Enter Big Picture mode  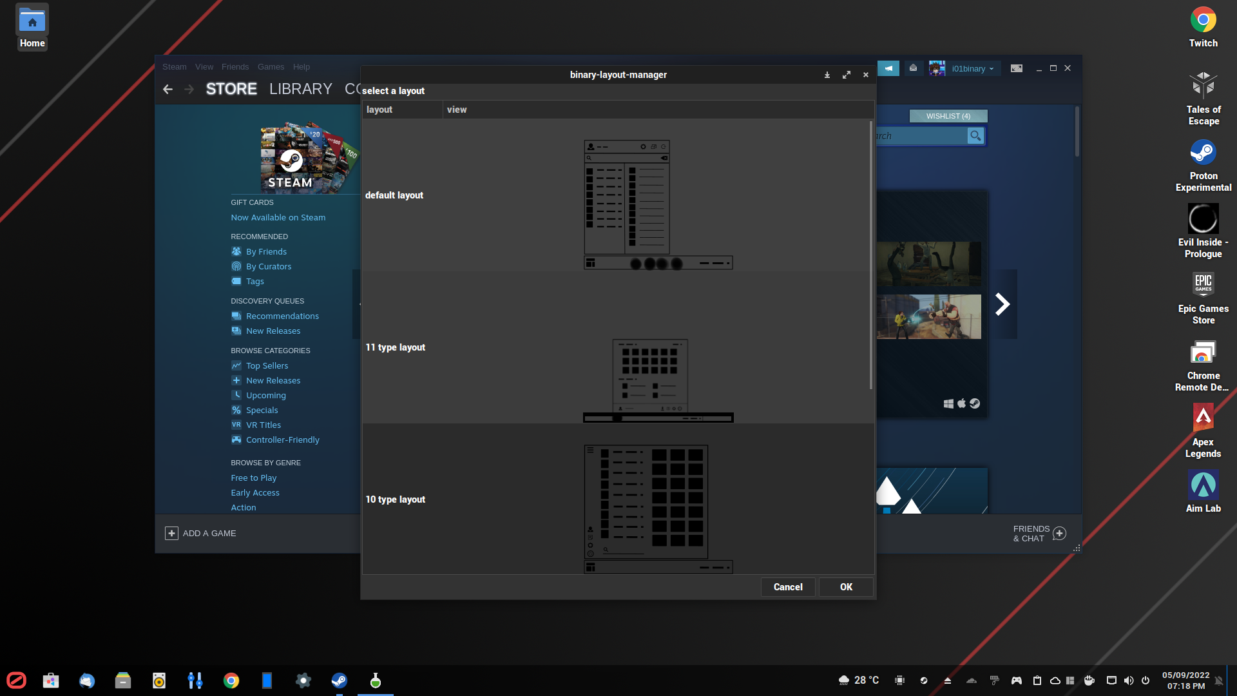pyautogui.click(x=1017, y=68)
